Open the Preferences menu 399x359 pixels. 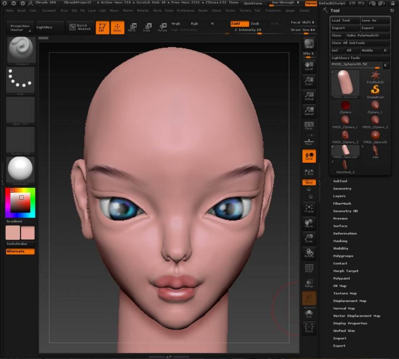[185, 11]
